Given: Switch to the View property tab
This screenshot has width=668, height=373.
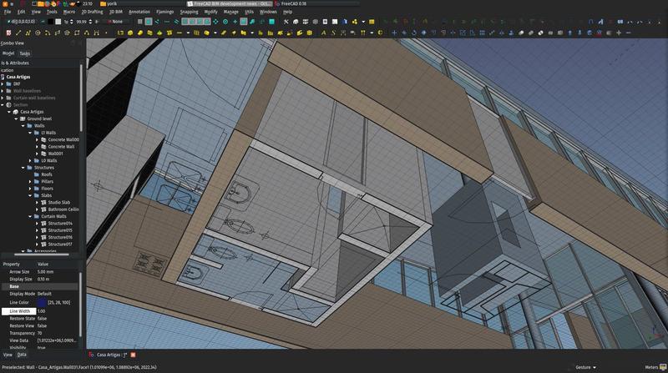Looking at the screenshot, I should (8, 355).
